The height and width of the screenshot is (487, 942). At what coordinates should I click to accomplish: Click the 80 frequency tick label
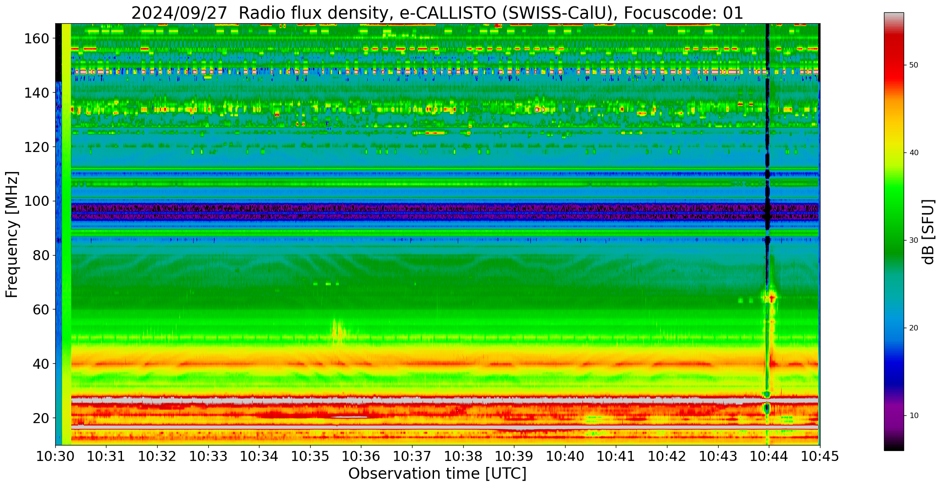point(41,255)
